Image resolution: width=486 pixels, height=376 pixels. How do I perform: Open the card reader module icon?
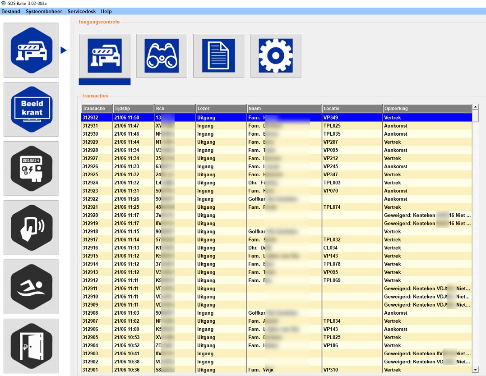point(31,228)
